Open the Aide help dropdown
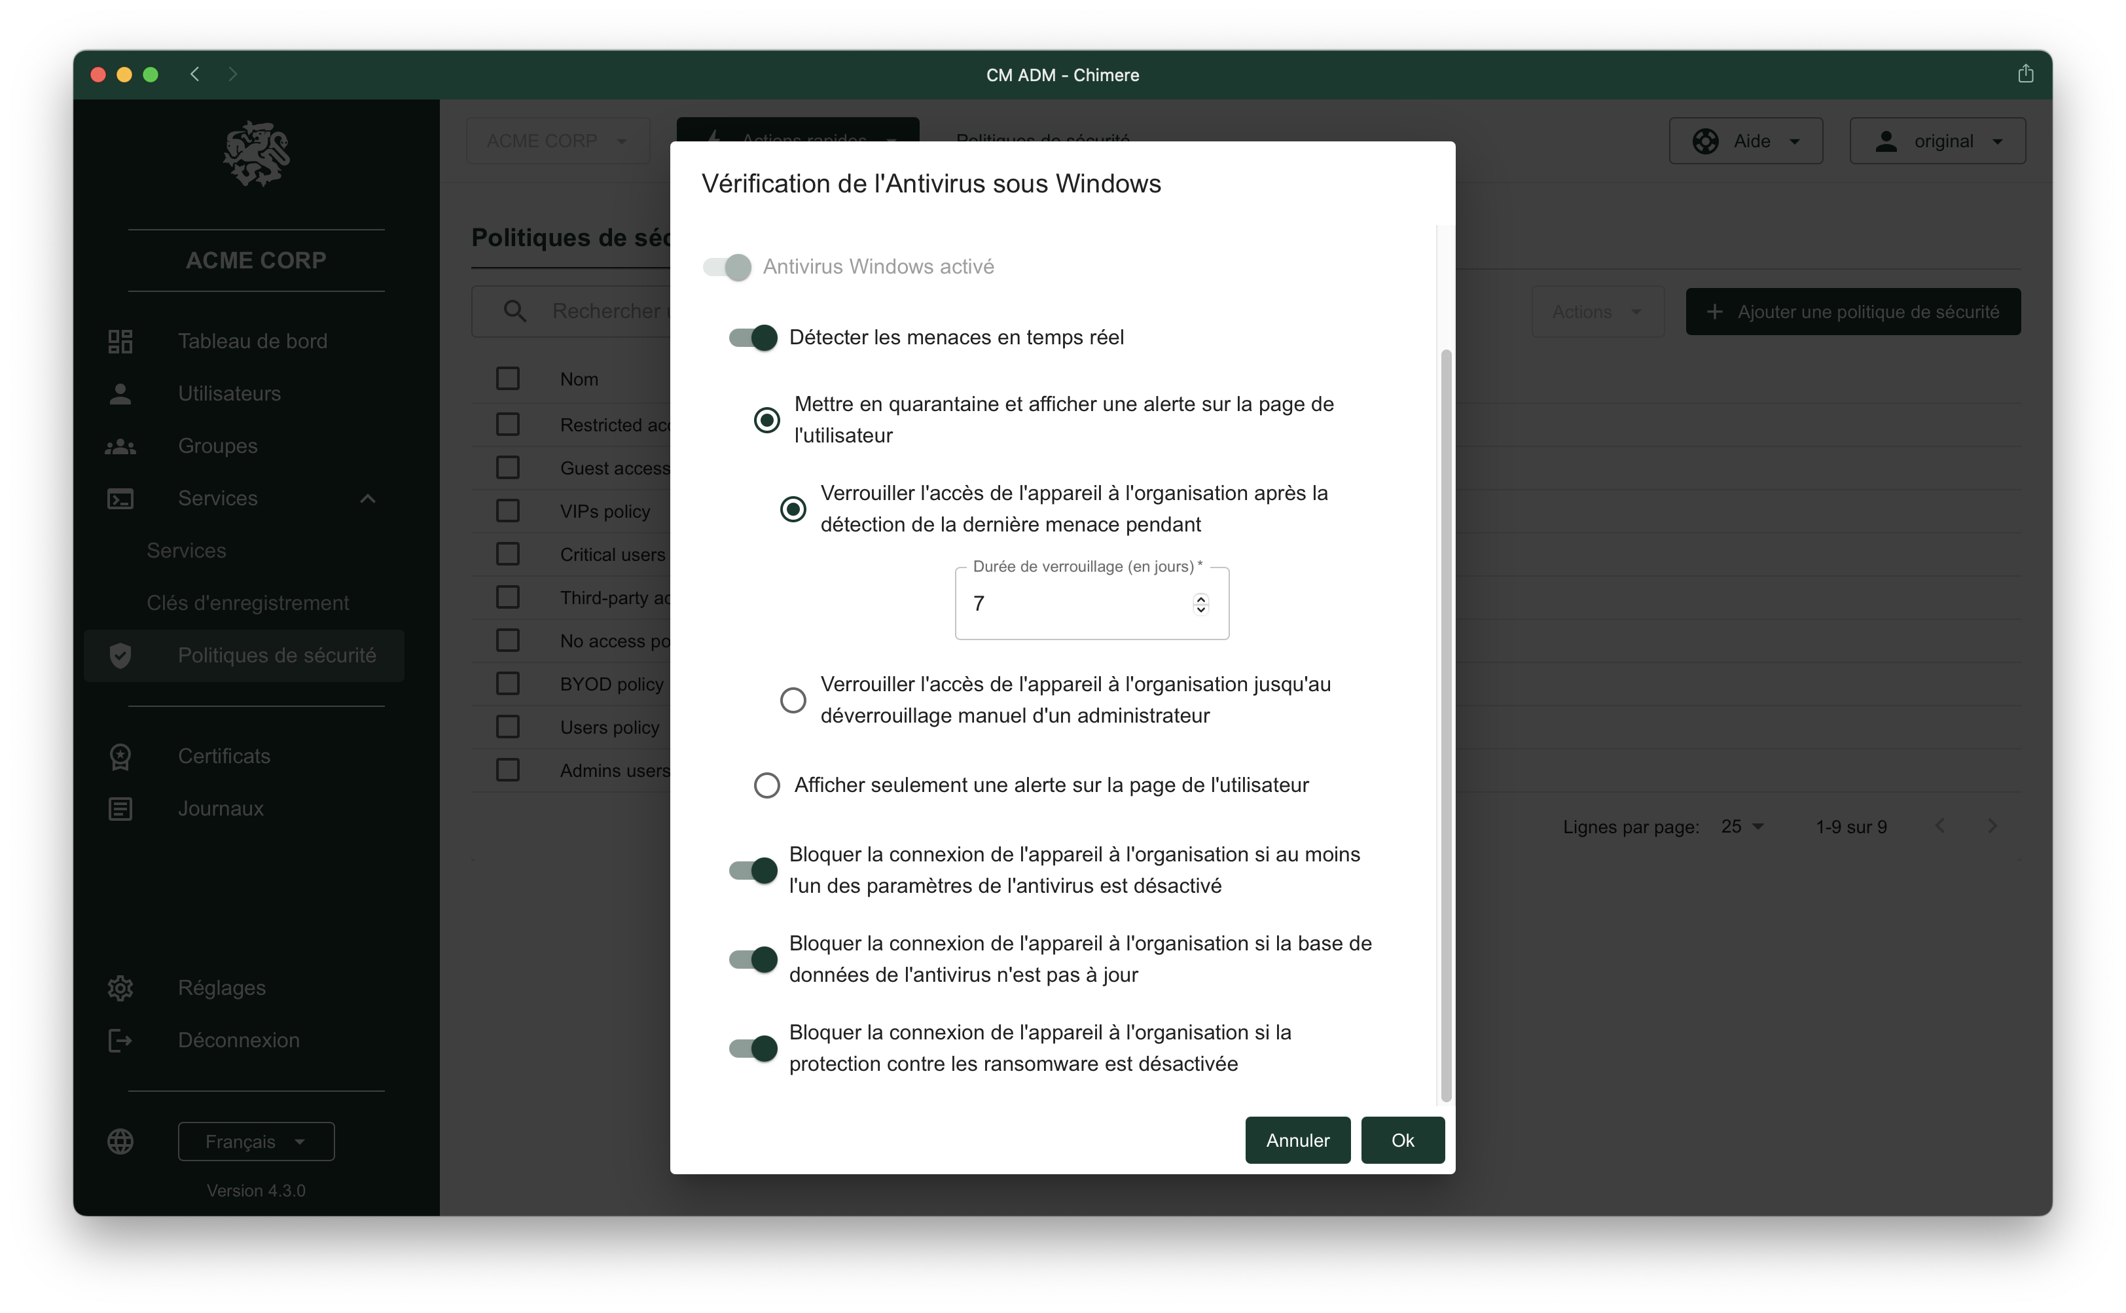Image resolution: width=2126 pixels, height=1313 pixels. pos(1746,141)
